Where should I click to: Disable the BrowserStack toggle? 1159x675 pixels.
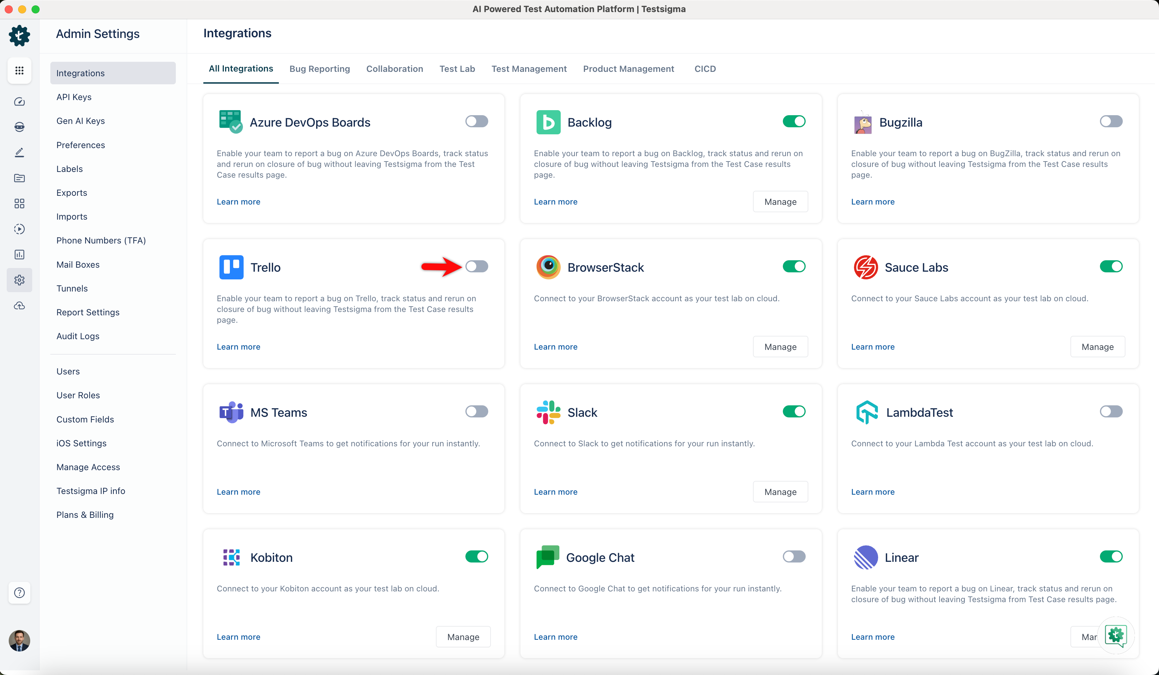(x=794, y=266)
